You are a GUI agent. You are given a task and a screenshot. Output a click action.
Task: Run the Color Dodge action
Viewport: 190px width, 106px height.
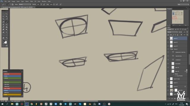[x=12, y=88]
